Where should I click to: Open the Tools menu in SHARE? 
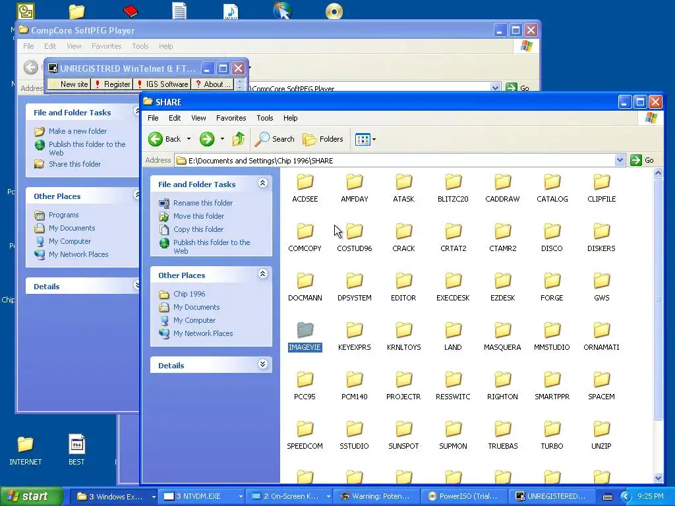(265, 118)
